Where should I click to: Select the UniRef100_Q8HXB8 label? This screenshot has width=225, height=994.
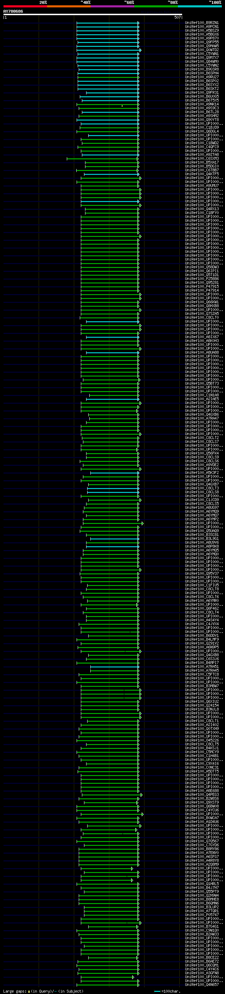tap(201, 306)
